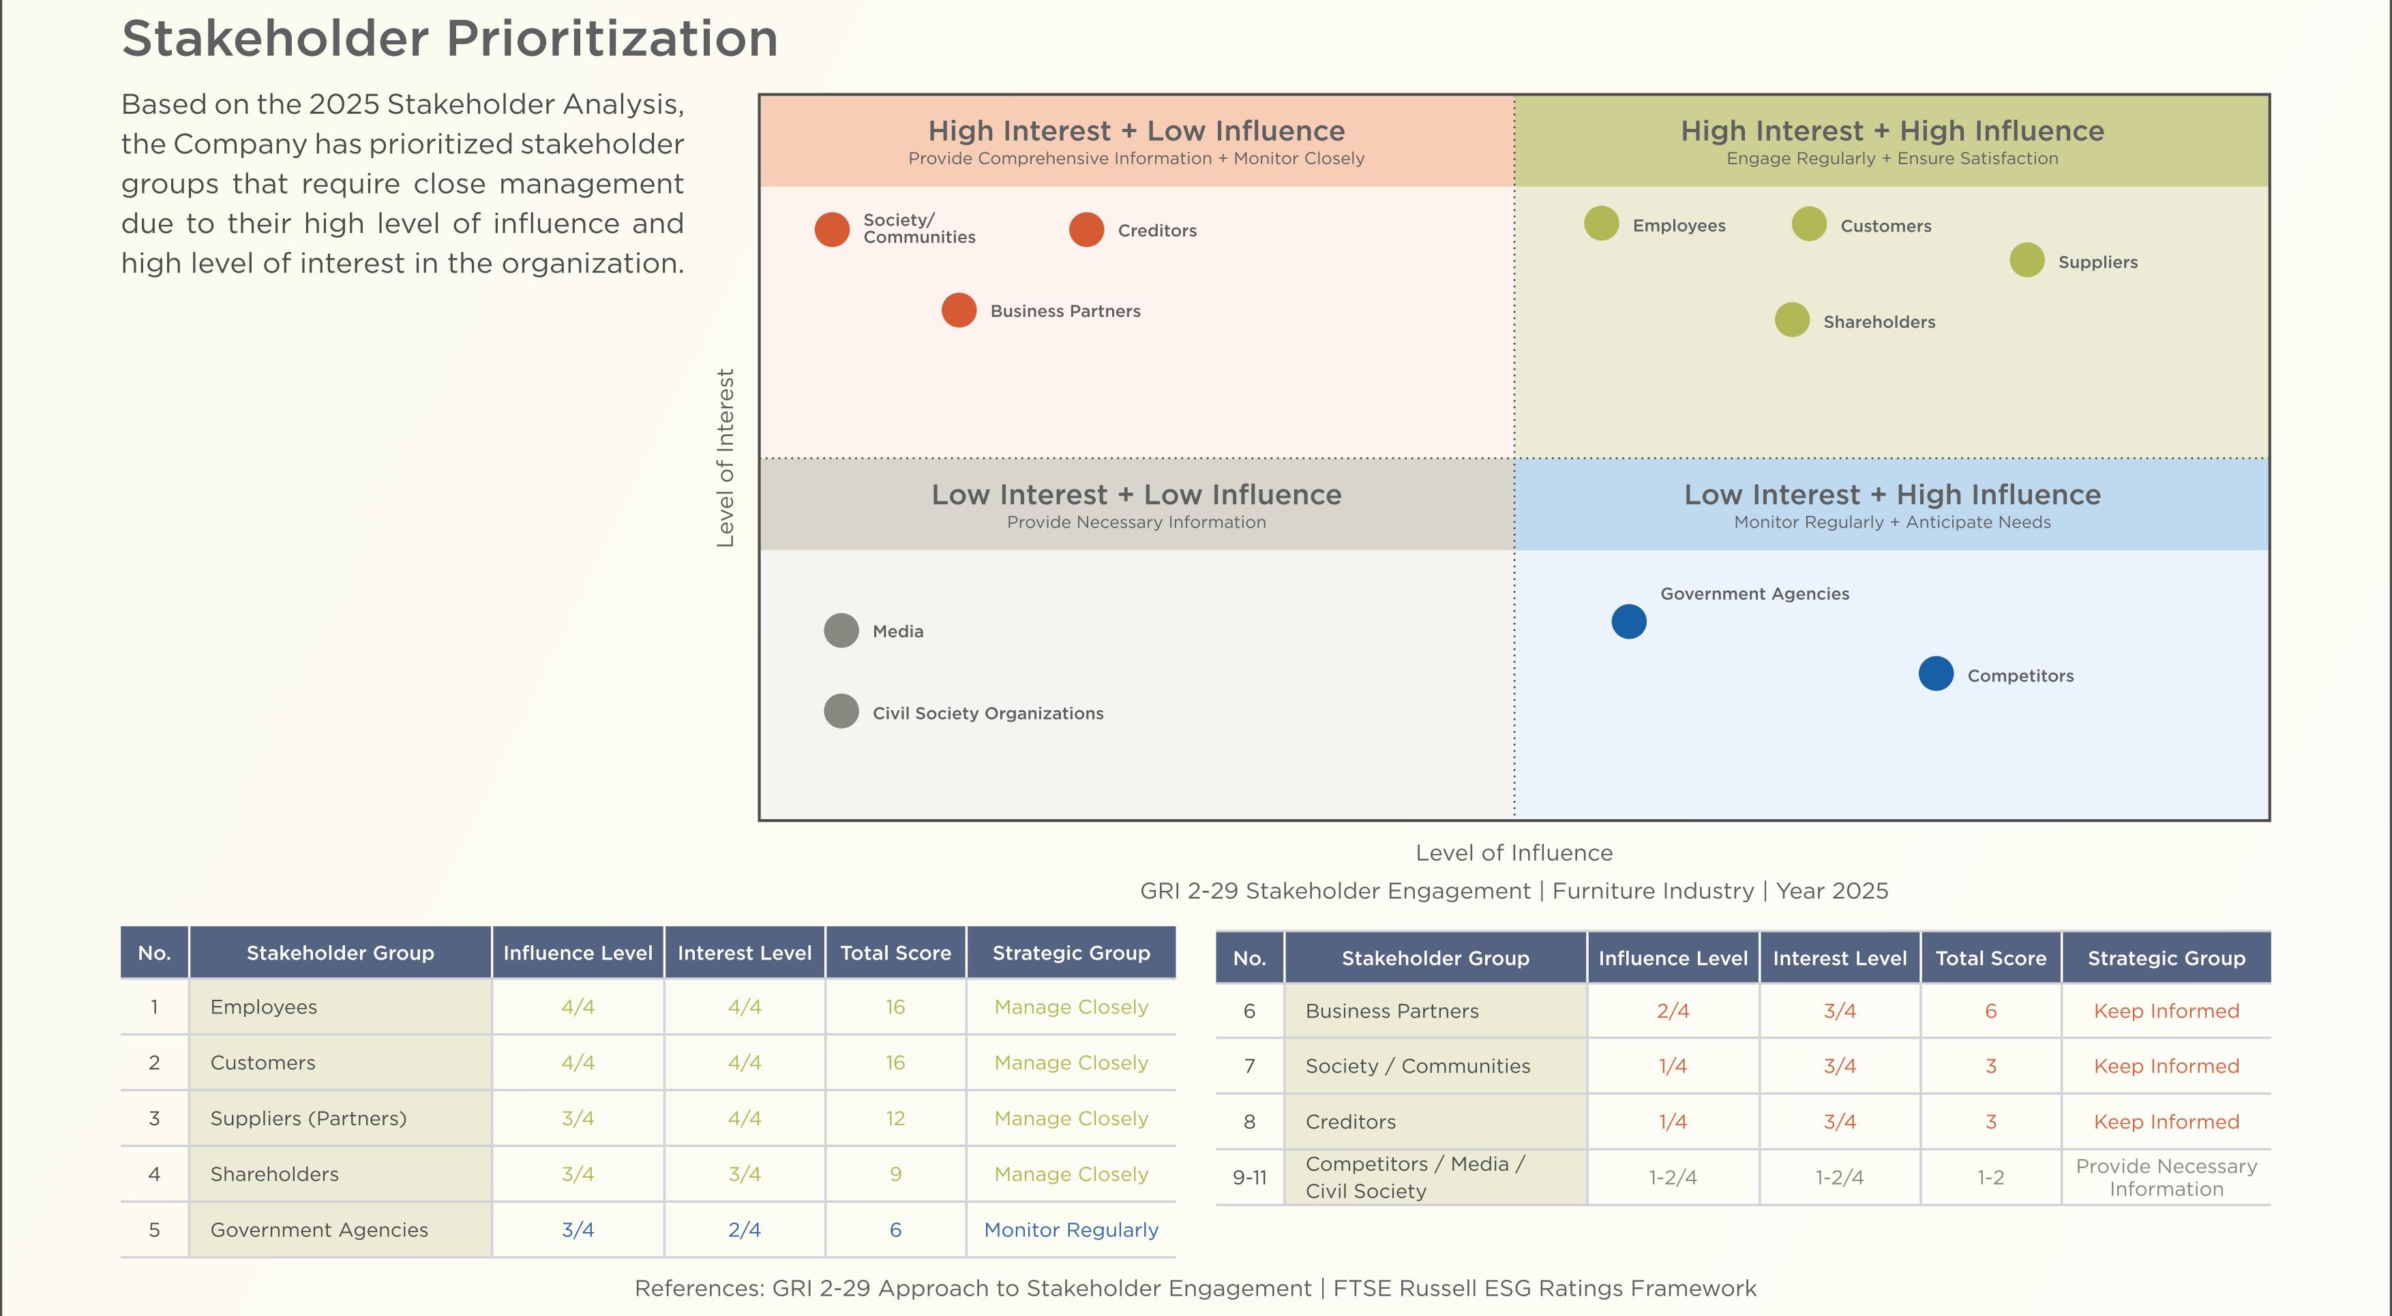Select the green Shareholders dot
2392x1316 pixels.
1792,320
